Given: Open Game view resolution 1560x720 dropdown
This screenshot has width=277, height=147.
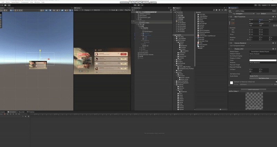Looking at the screenshot, I should [x=102, y=10].
